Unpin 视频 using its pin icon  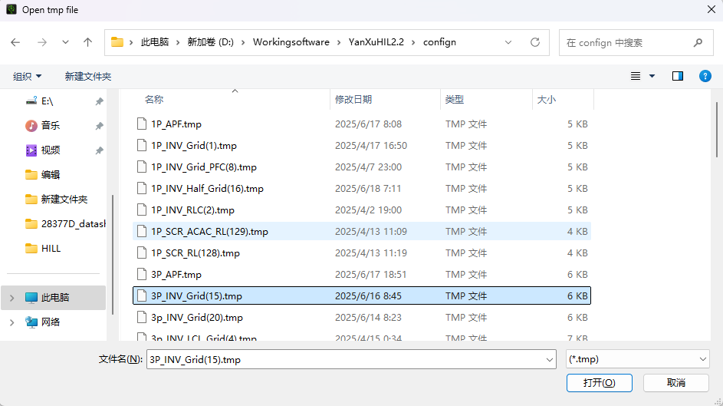click(99, 150)
